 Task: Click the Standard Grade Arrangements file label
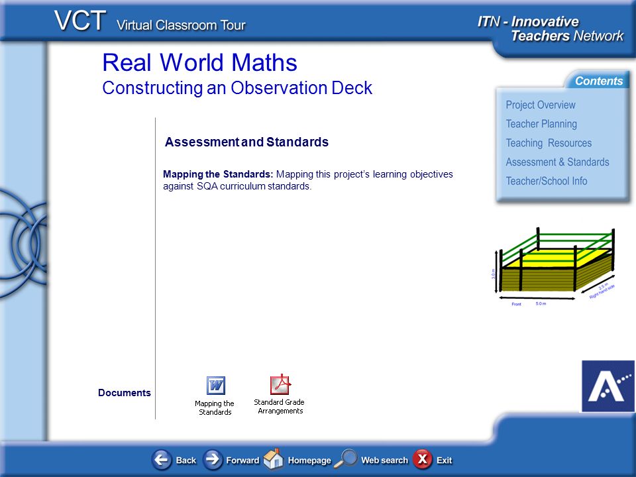(x=280, y=406)
